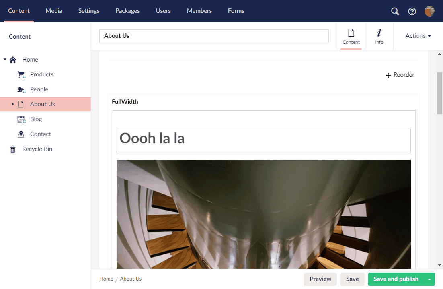Open the Users section
This screenshot has height=289, width=443.
coord(163,11)
